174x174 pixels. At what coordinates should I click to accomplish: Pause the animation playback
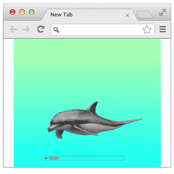(x=46, y=158)
